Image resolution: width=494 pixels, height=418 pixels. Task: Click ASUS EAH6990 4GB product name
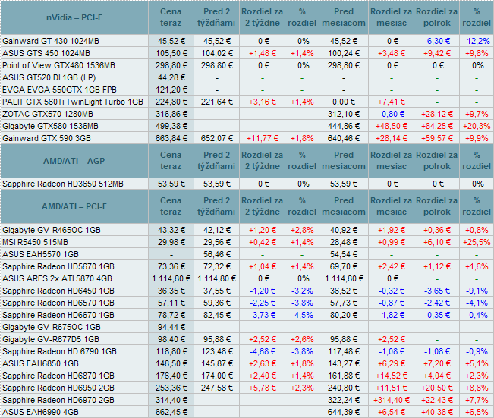(x=41, y=413)
